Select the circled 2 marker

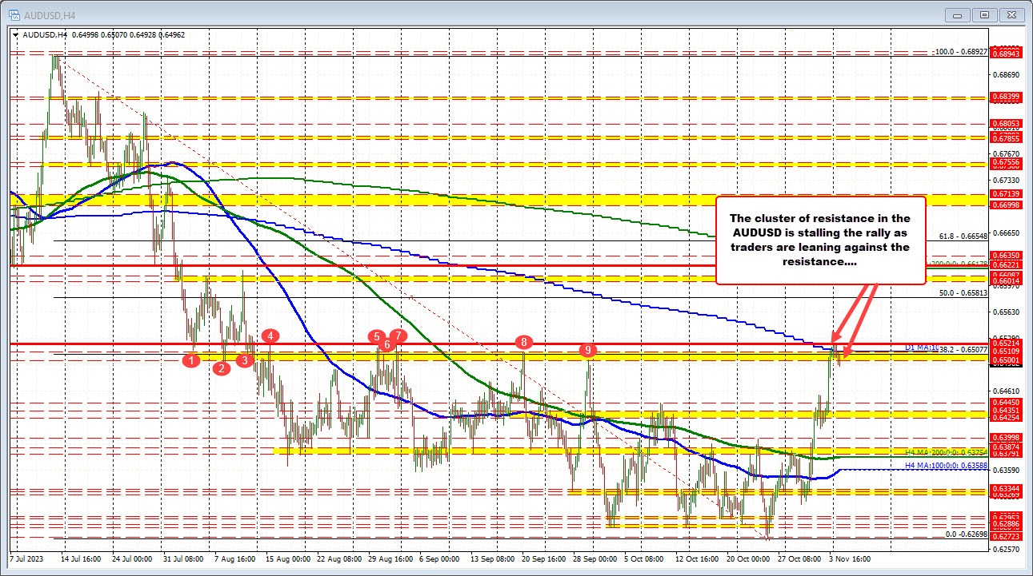click(221, 369)
